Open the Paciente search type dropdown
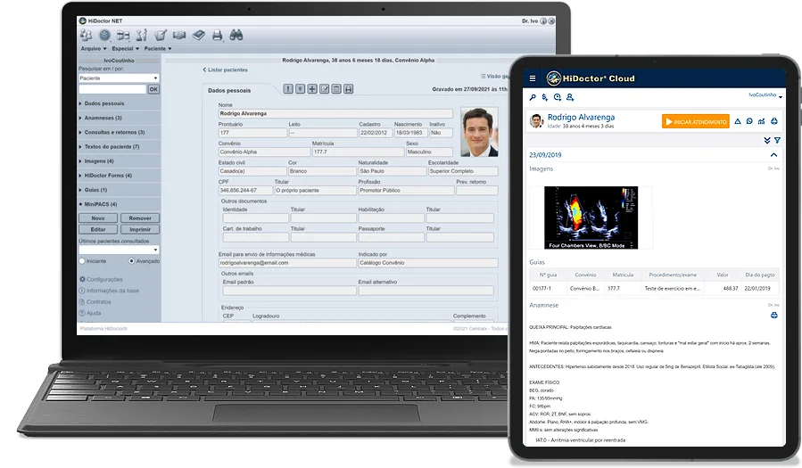Image resolution: width=802 pixels, height=468 pixels. pos(120,78)
